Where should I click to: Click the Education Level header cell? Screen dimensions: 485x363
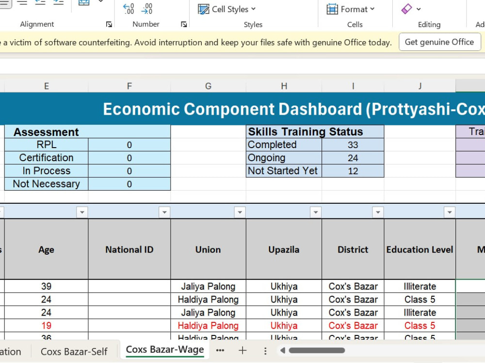(420, 249)
